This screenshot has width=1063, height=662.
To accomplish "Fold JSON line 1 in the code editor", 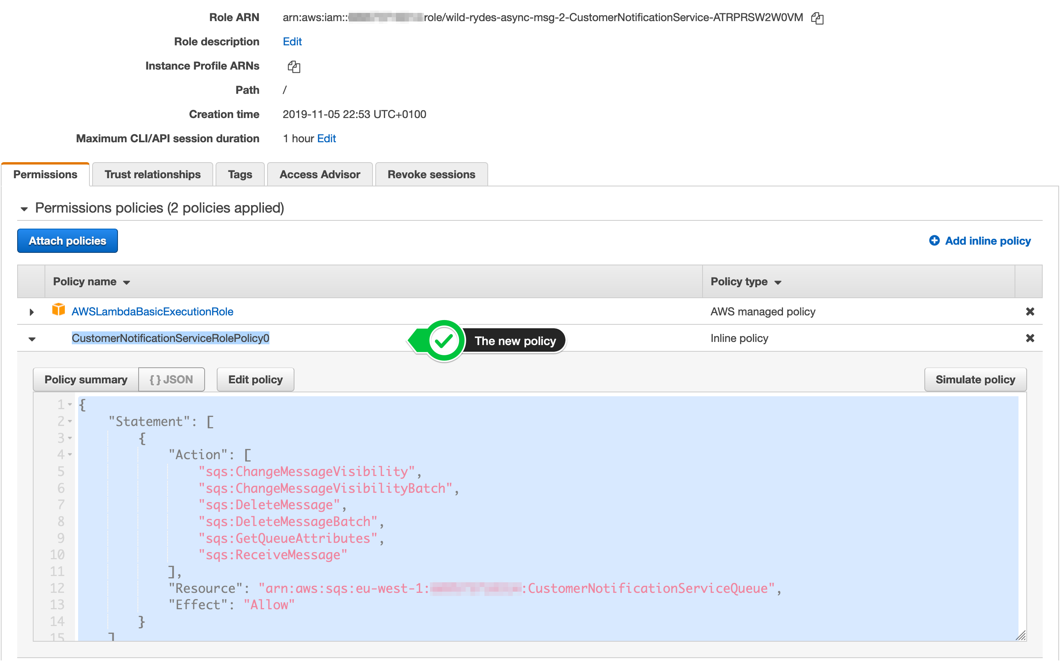I will [x=70, y=405].
